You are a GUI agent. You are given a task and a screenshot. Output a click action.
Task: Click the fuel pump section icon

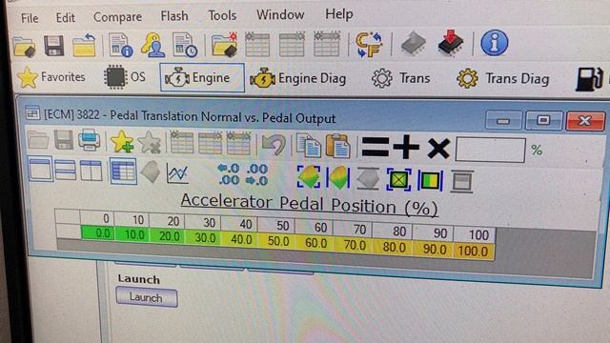click(x=589, y=78)
